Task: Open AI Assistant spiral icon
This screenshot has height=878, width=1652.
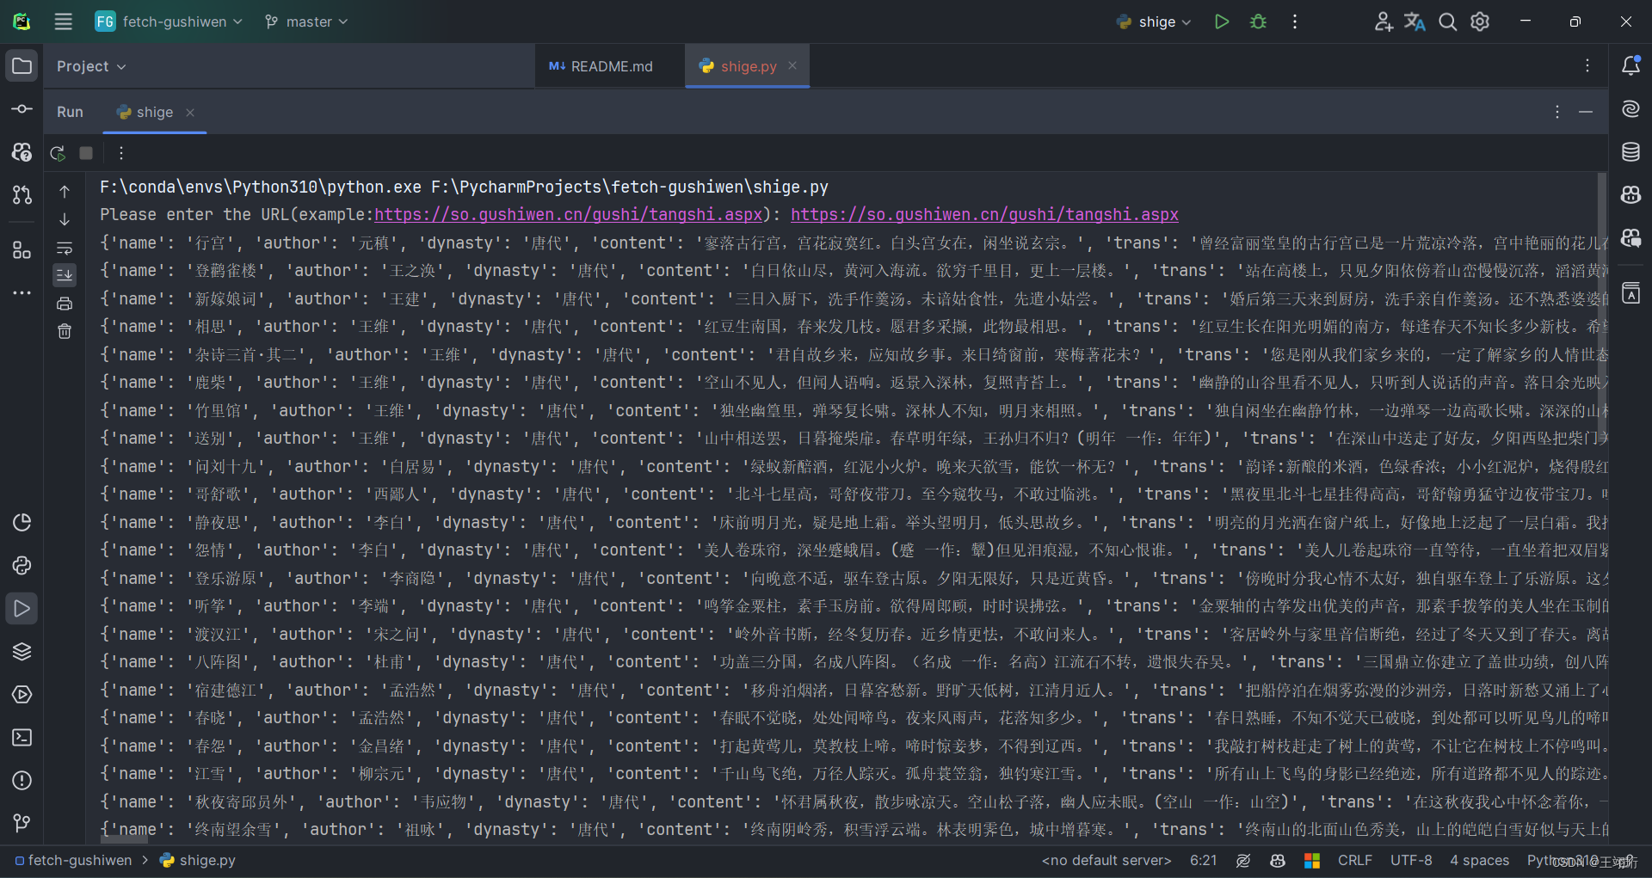Action: (x=1630, y=109)
